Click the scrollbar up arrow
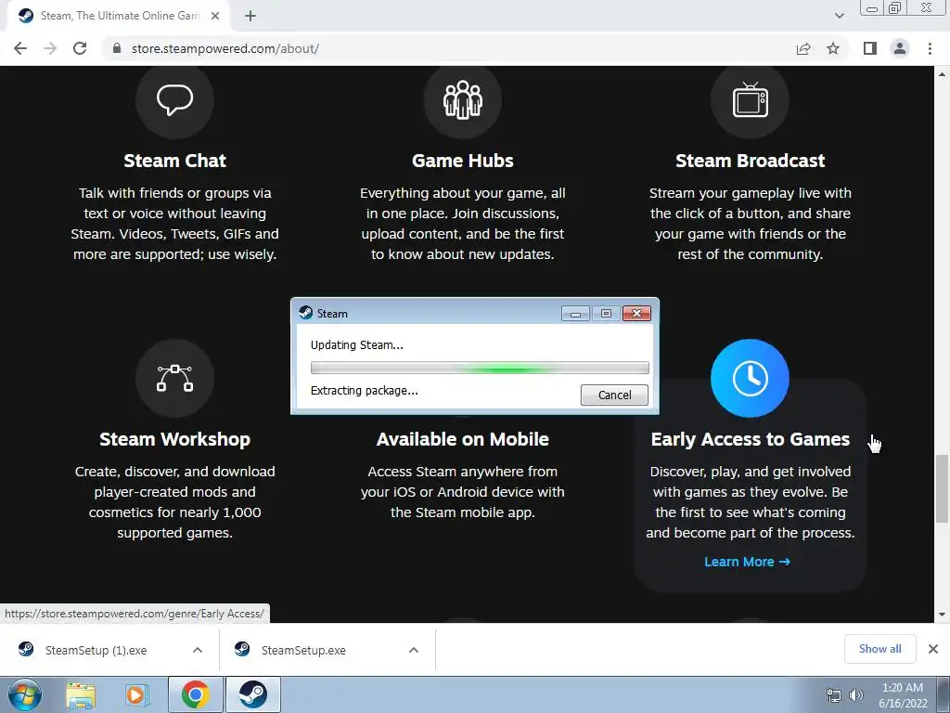This screenshot has height=713, width=950. pos(943,74)
